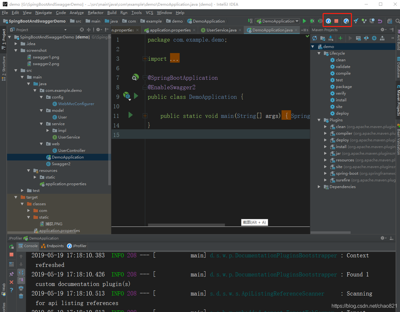Expand the Dependencies node in Maven
Screen dimensions: 400x312
(319, 187)
